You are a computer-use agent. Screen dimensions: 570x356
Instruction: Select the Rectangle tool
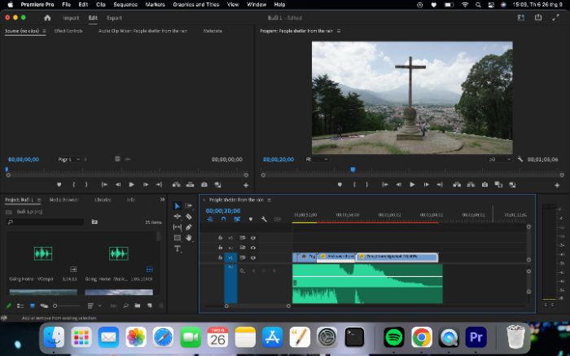(x=177, y=238)
